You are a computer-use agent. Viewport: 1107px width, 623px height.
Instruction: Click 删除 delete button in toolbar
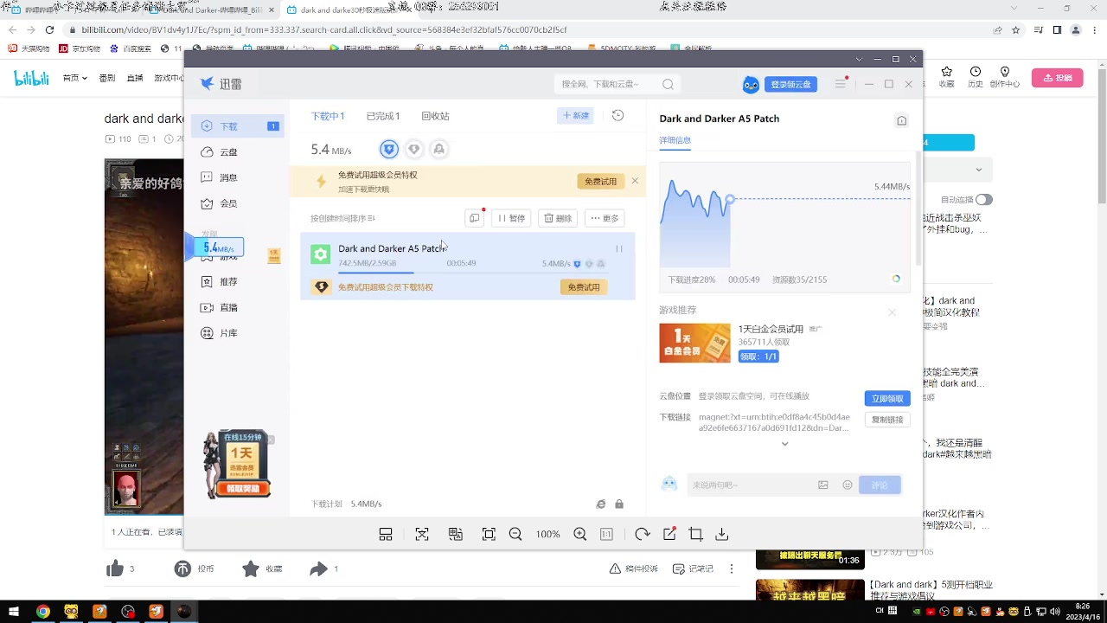click(x=559, y=218)
